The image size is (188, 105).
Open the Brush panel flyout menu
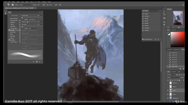click(x=42, y=12)
